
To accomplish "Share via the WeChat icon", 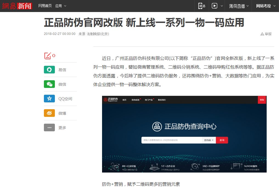I will pyautogui.click(x=49, y=84).
